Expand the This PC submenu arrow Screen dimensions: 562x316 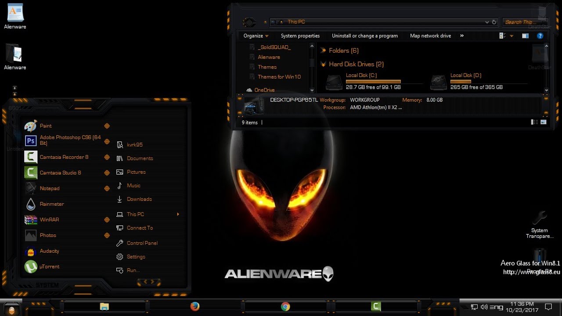pos(178,214)
